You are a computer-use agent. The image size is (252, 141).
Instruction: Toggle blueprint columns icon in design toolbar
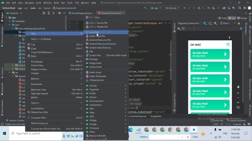tap(183, 29)
